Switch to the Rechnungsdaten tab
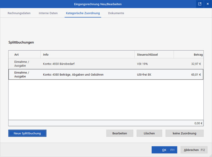Screen dimensions: 212x157 (x=19, y=13)
